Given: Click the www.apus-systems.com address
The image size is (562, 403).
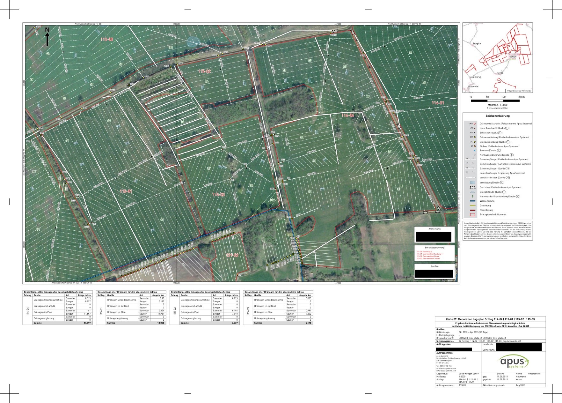Looking at the screenshot, I should [x=446, y=371].
